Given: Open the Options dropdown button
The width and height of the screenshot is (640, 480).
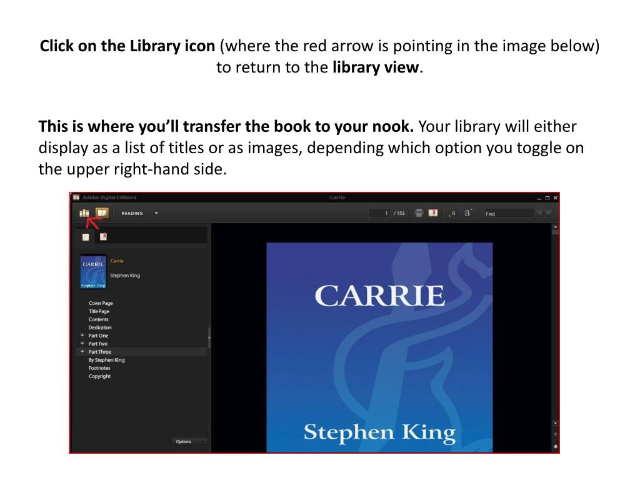Looking at the screenshot, I should pyautogui.click(x=189, y=442).
